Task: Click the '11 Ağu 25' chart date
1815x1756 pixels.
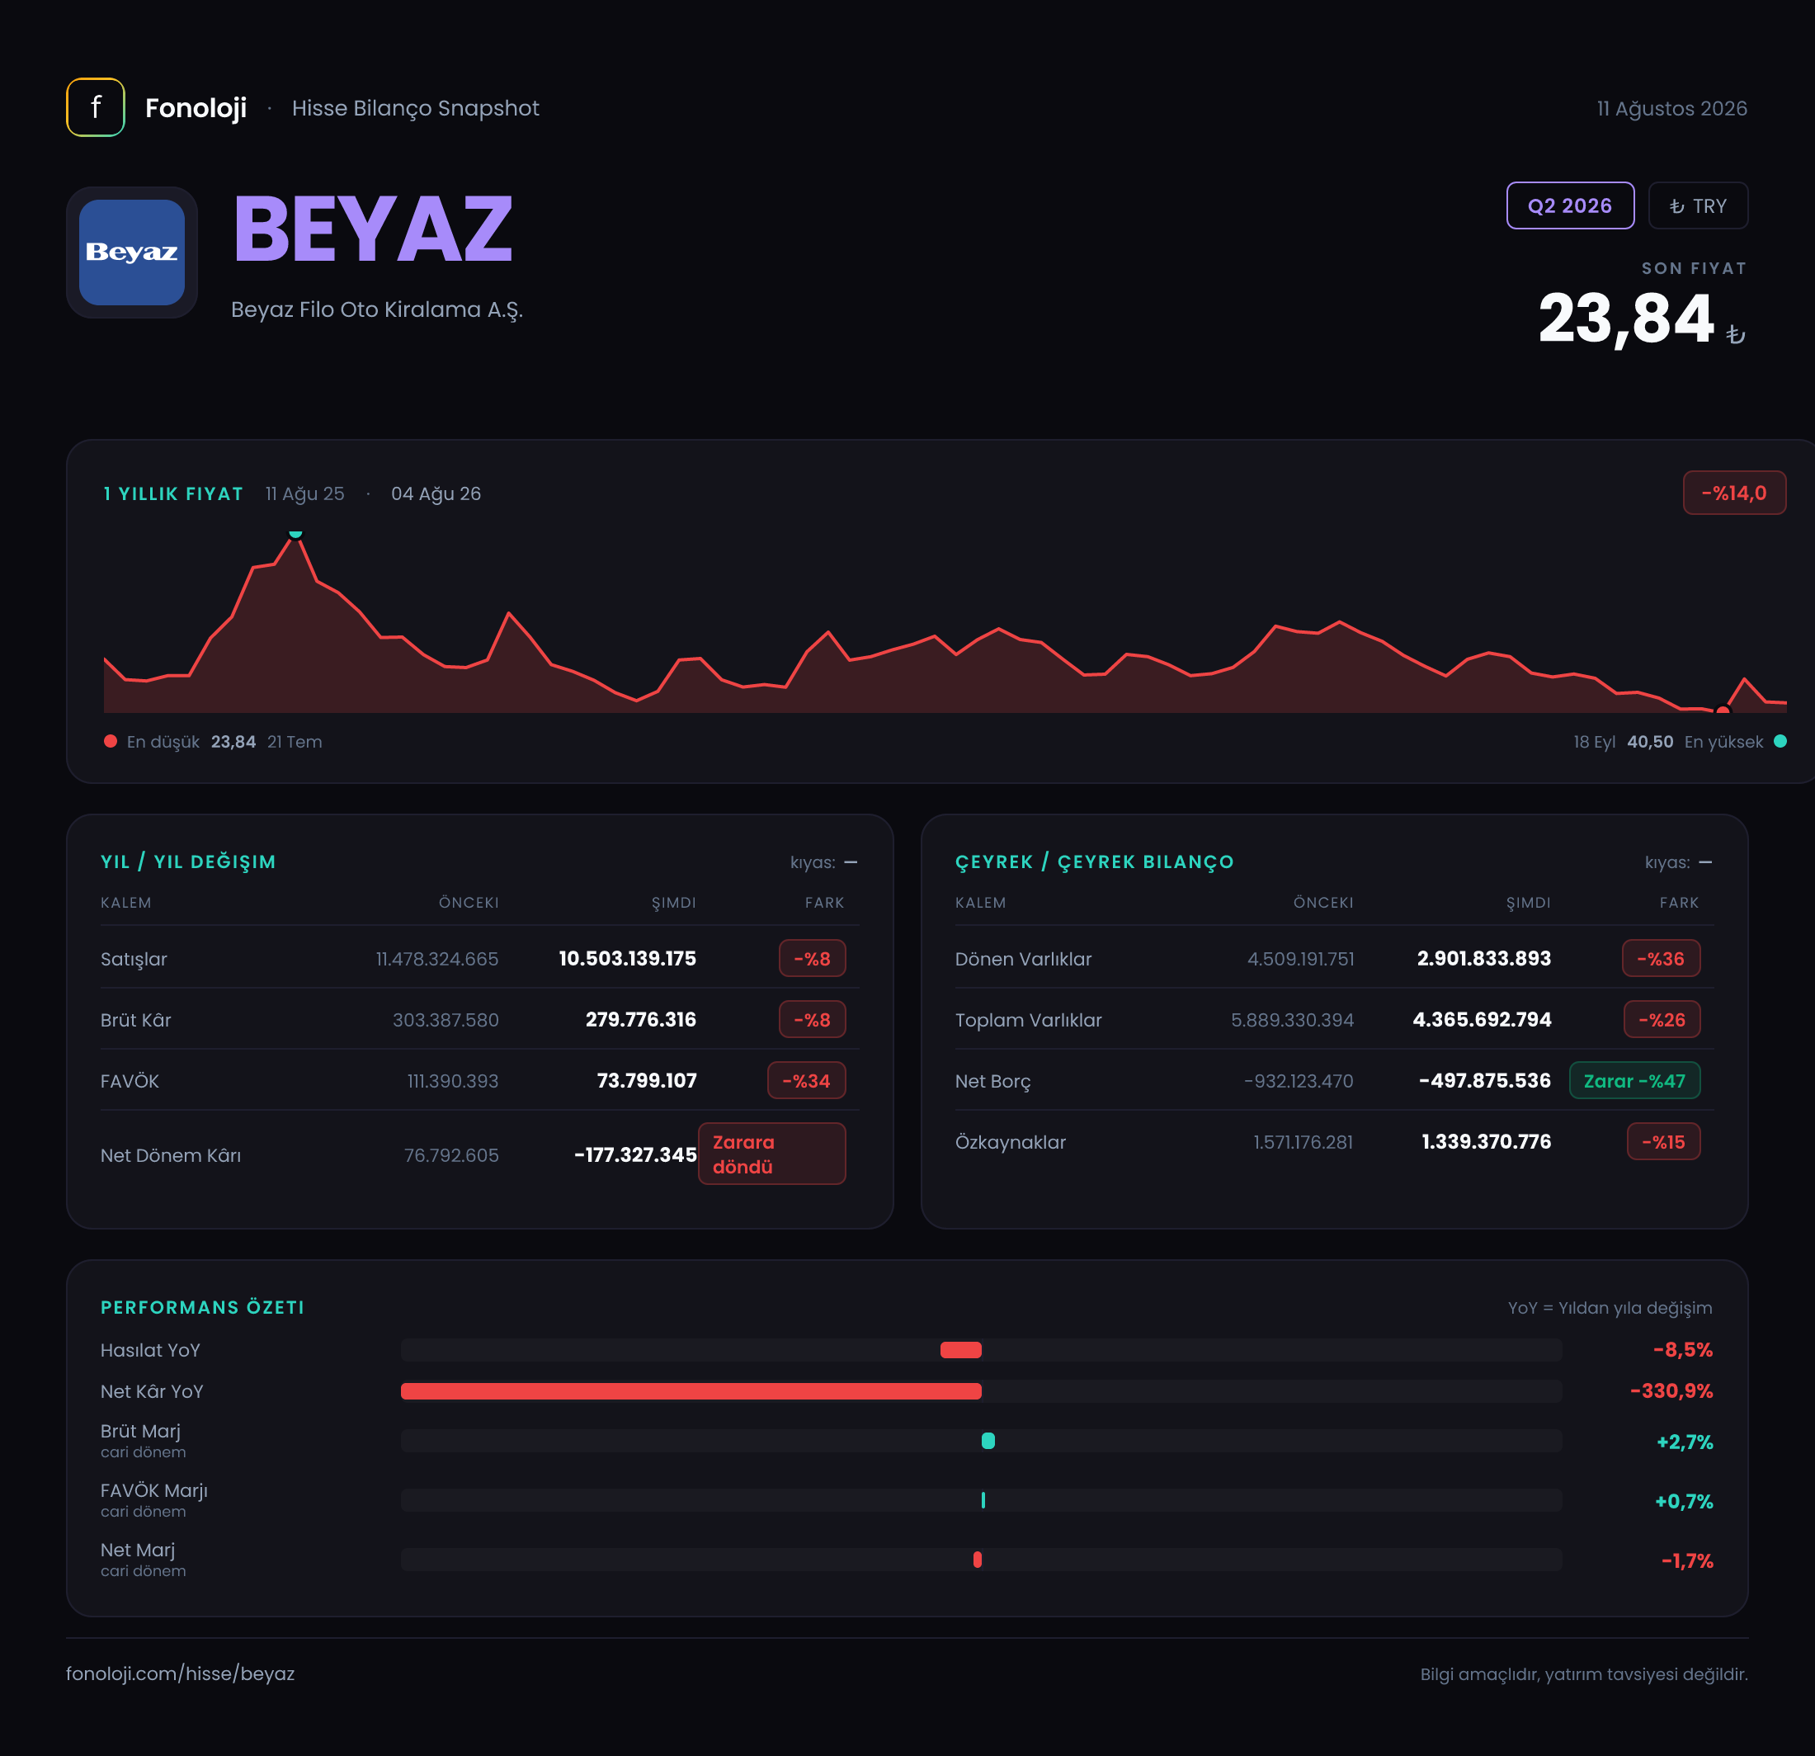Action: [x=304, y=493]
